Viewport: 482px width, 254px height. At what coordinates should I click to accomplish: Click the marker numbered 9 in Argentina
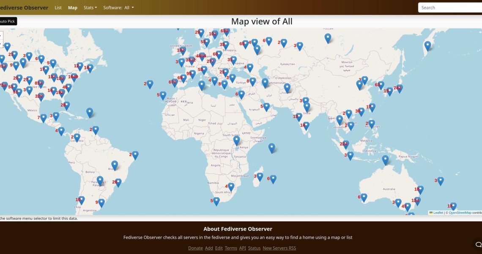(x=101, y=203)
